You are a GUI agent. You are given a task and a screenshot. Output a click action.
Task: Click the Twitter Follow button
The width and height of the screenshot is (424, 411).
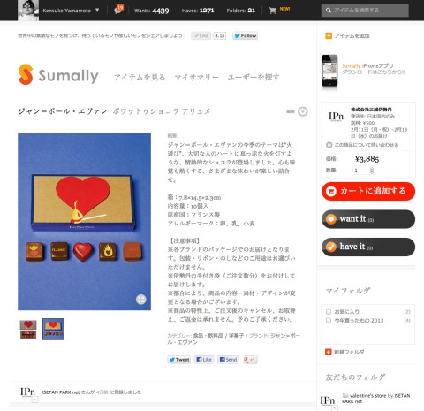(245, 36)
